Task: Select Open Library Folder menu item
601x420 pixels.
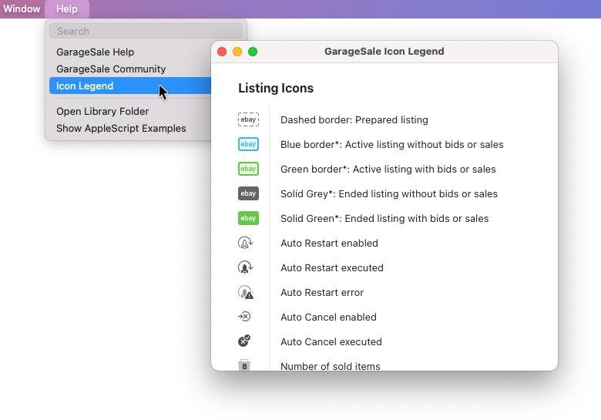Action: [102, 112]
